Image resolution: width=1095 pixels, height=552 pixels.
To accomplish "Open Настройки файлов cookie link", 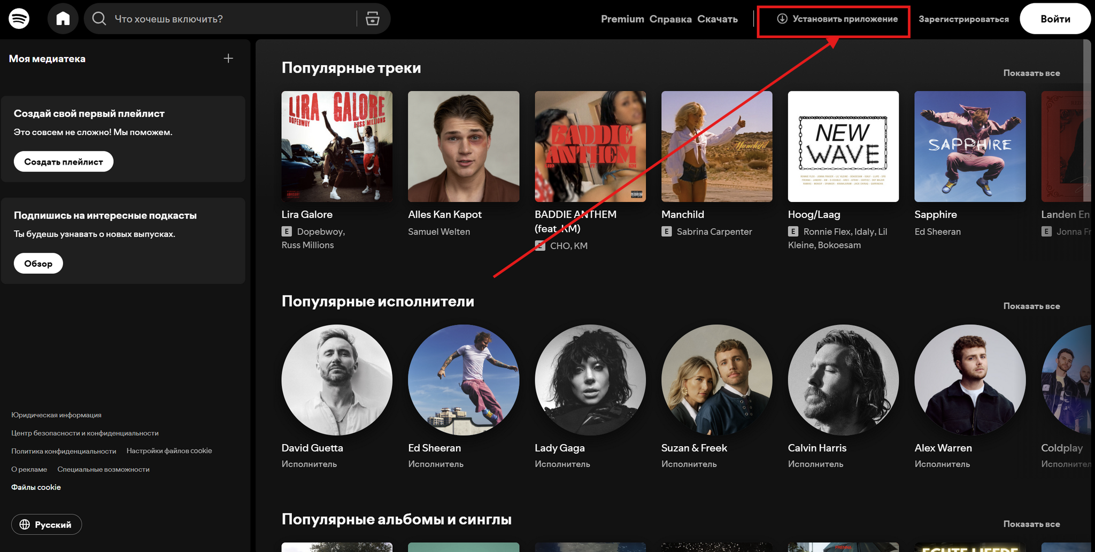I will (169, 450).
